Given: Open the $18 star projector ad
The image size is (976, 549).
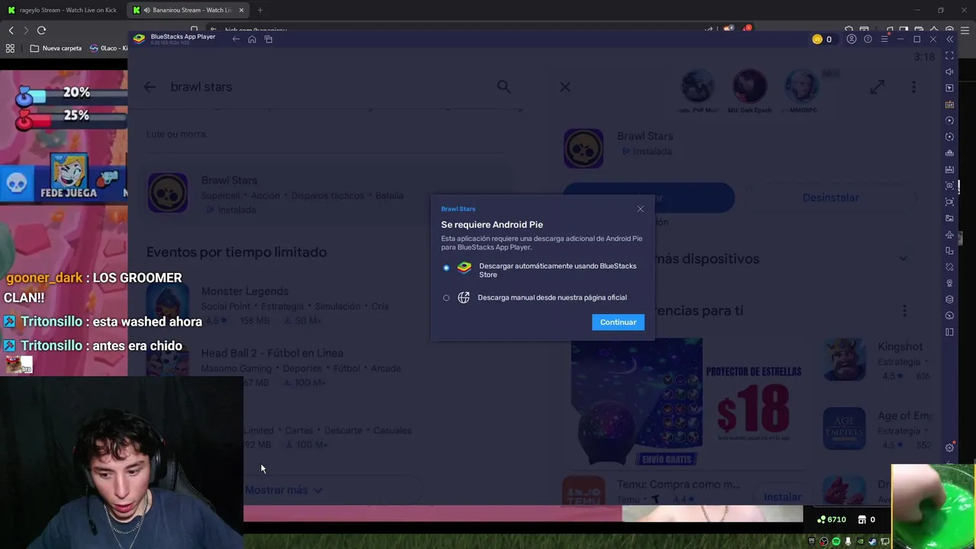Looking at the screenshot, I should point(686,402).
